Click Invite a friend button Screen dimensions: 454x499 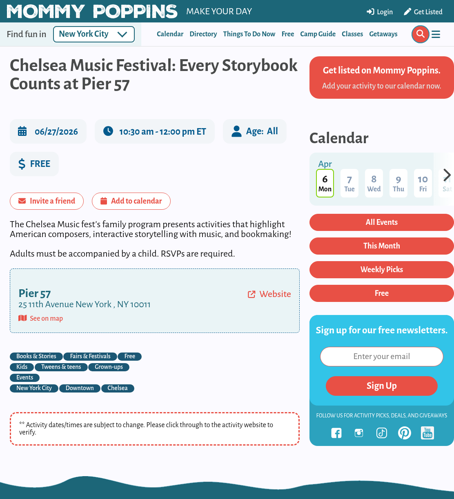47,201
